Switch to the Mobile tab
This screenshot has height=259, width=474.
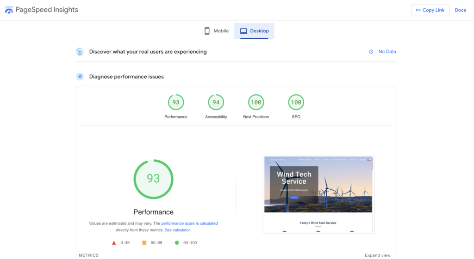pos(216,31)
